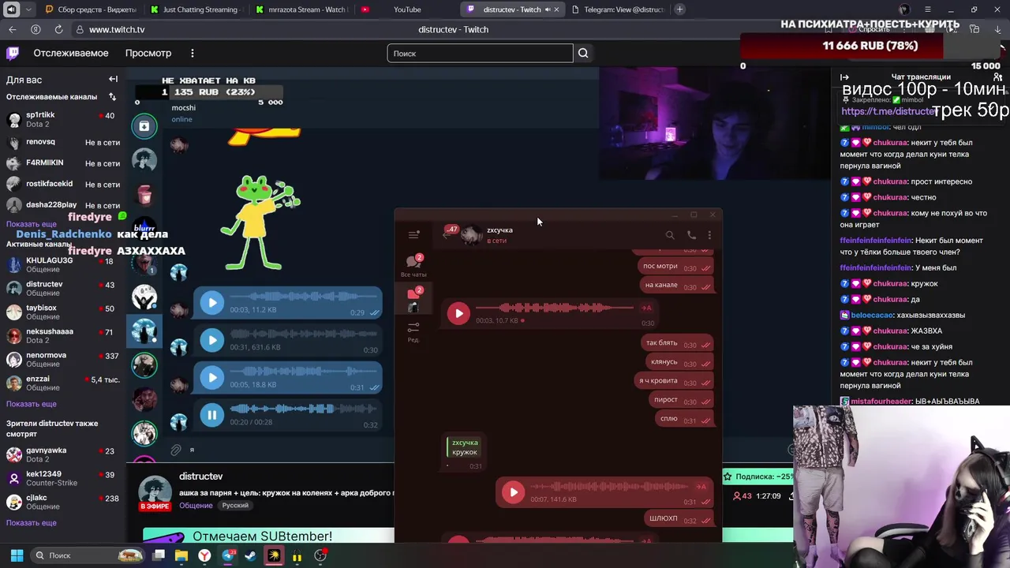Seek within the 141.6 KB voice waveform
The height and width of the screenshot is (568, 1010).
click(x=609, y=488)
